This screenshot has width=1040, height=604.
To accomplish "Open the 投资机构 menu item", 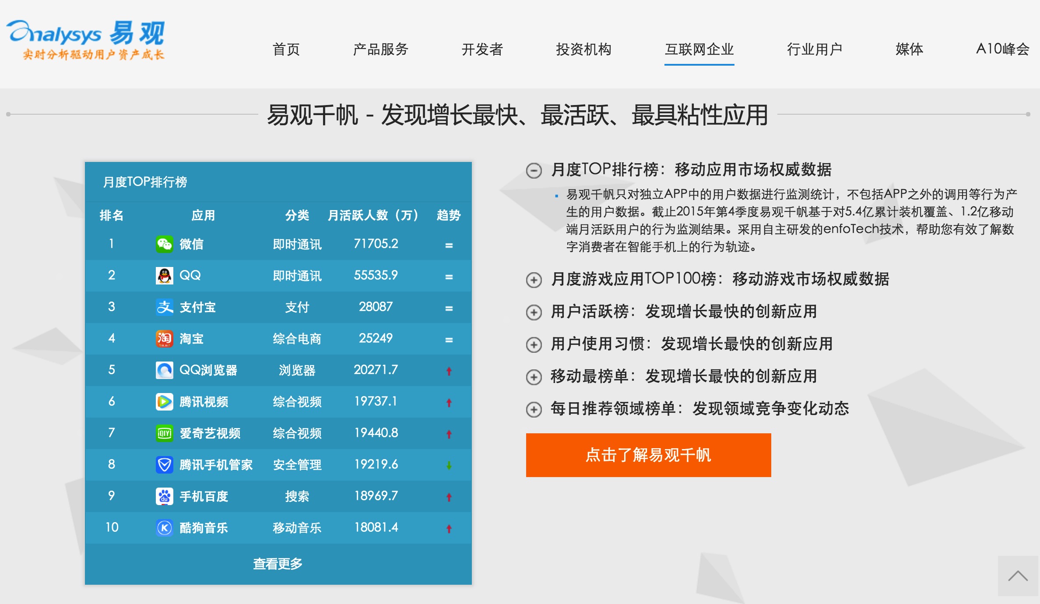I will tap(584, 49).
